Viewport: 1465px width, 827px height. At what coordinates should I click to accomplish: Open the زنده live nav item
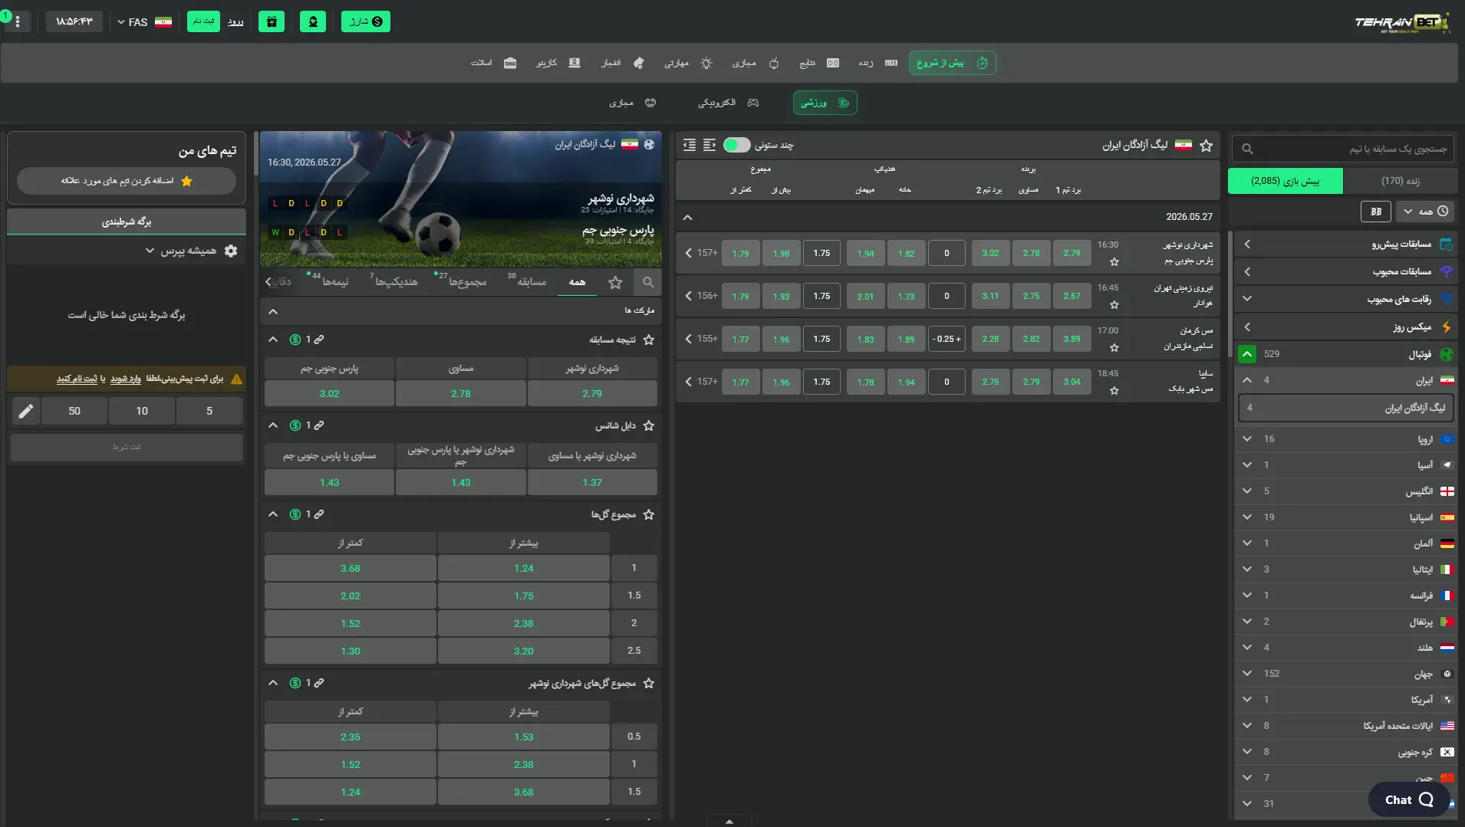pos(878,63)
